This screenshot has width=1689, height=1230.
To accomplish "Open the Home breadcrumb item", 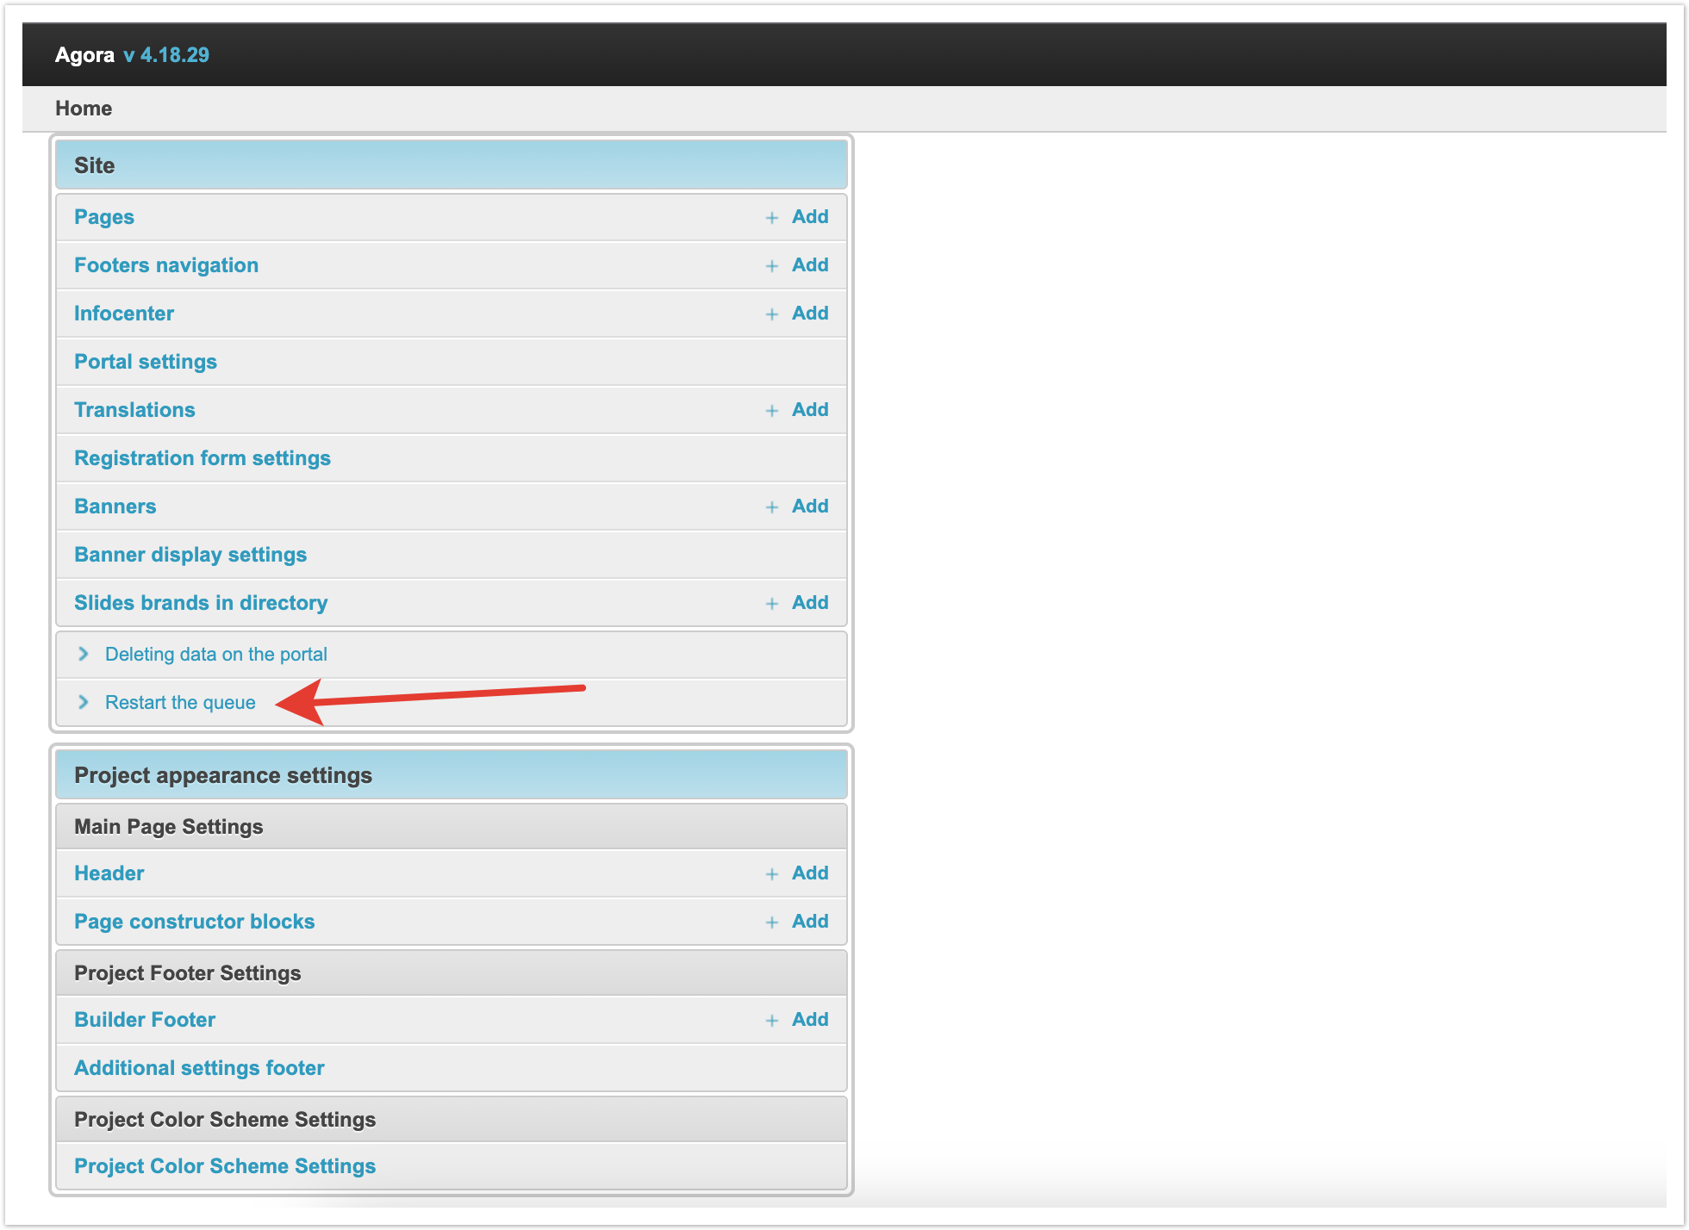I will [x=84, y=109].
